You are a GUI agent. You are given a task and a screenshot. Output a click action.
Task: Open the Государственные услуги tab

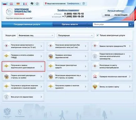(x=27, y=24)
